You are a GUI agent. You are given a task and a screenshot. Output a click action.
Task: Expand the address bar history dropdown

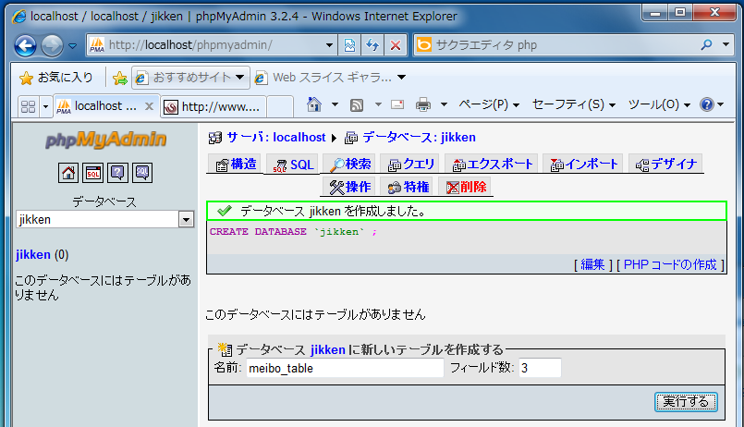click(x=331, y=45)
